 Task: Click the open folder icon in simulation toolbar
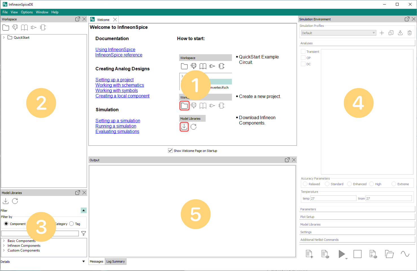389,254
